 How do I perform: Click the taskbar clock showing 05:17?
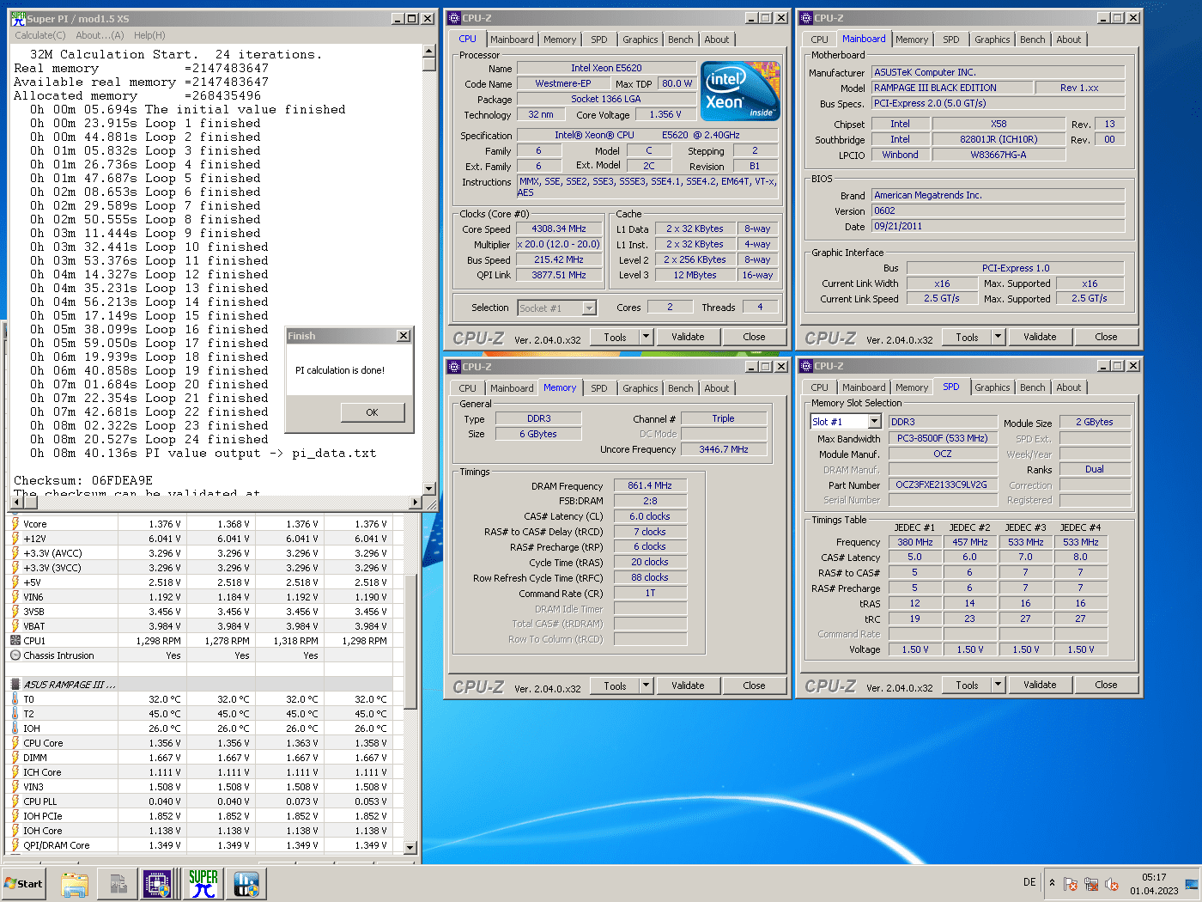[x=1154, y=884]
